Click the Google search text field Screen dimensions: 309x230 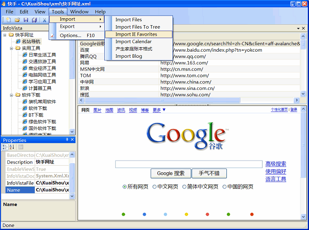(x=189, y=164)
